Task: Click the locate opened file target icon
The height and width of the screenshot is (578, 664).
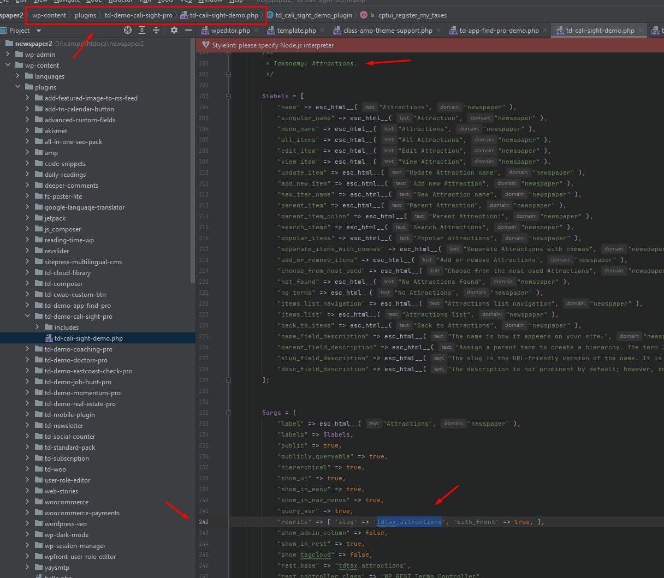Action: 128,31
